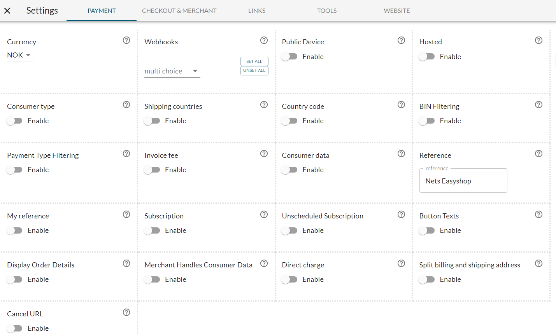Show help for Public Device

[401, 40]
